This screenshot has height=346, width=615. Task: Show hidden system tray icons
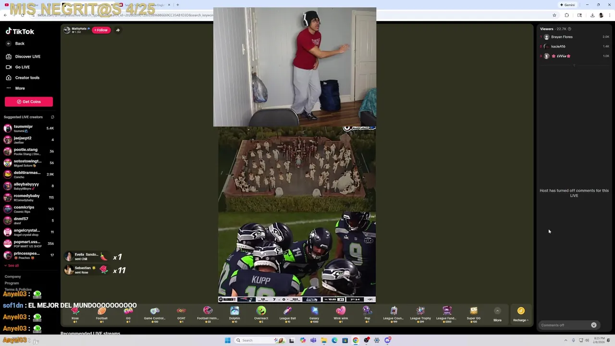click(566, 340)
